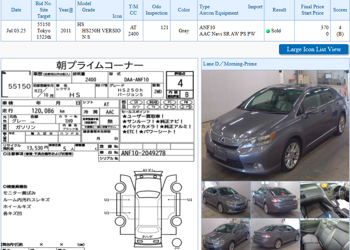
Task: Click the Large Icon List View button
Action: (314, 49)
